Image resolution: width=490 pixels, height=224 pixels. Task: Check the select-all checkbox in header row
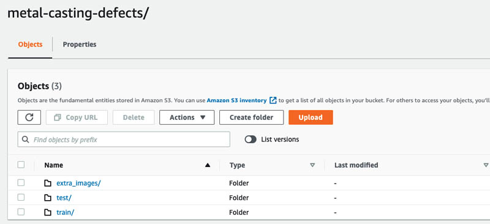(x=21, y=165)
